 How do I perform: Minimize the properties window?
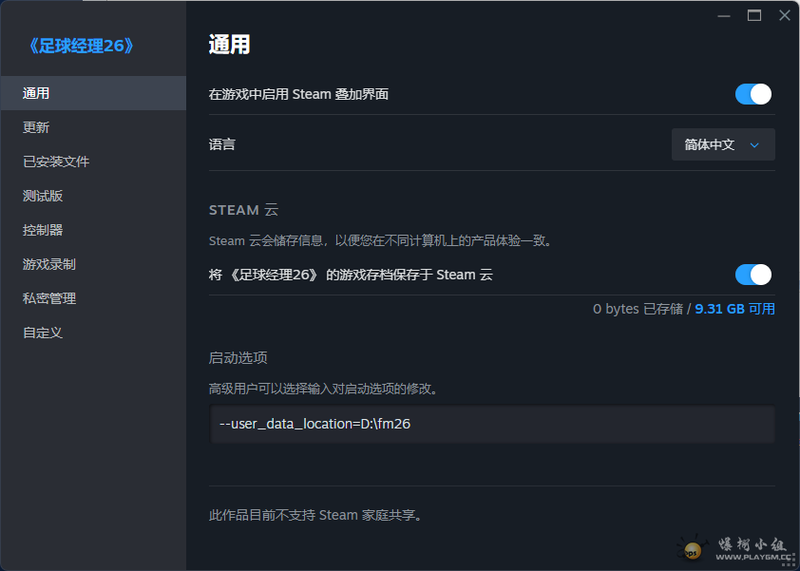pos(723,15)
